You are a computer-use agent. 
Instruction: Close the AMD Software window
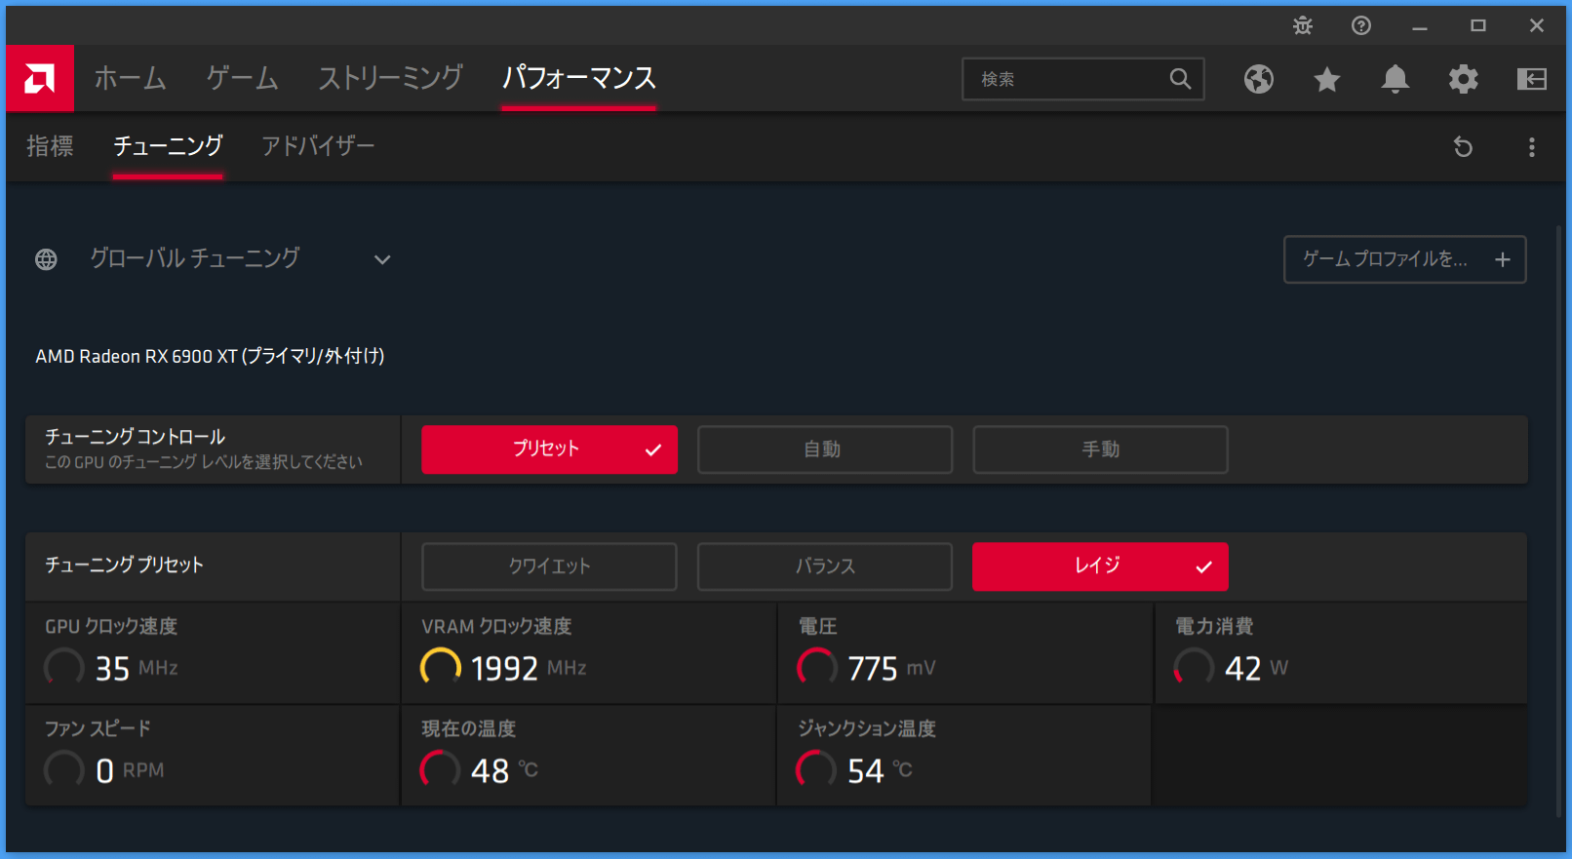(x=1537, y=26)
